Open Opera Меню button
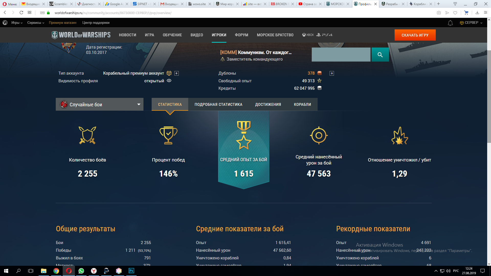Viewport: 491px width, 276px height. pyautogui.click(x=10, y=4)
